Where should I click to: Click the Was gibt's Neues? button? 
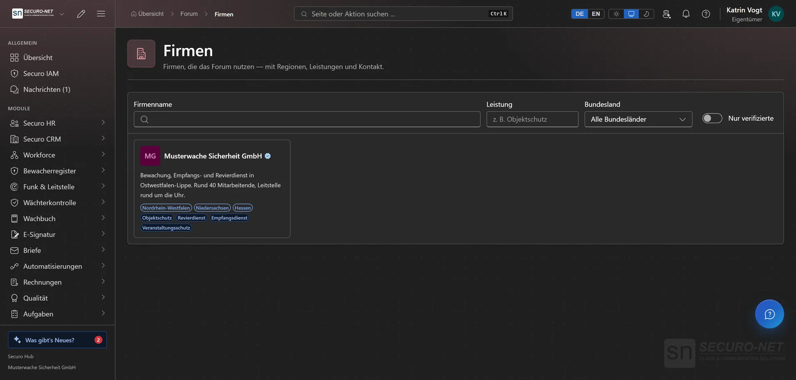(57, 340)
